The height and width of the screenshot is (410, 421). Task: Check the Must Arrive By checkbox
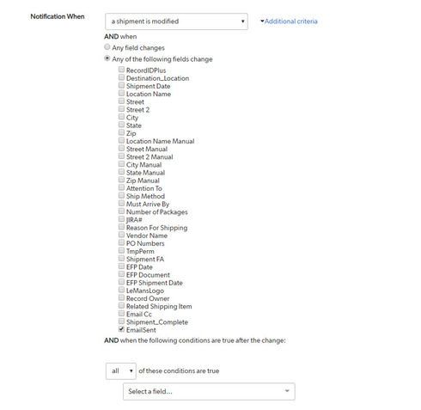click(x=121, y=204)
